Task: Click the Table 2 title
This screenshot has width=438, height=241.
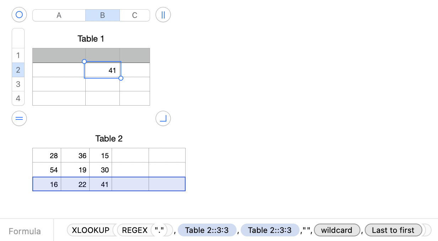Action: [x=109, y=139]
